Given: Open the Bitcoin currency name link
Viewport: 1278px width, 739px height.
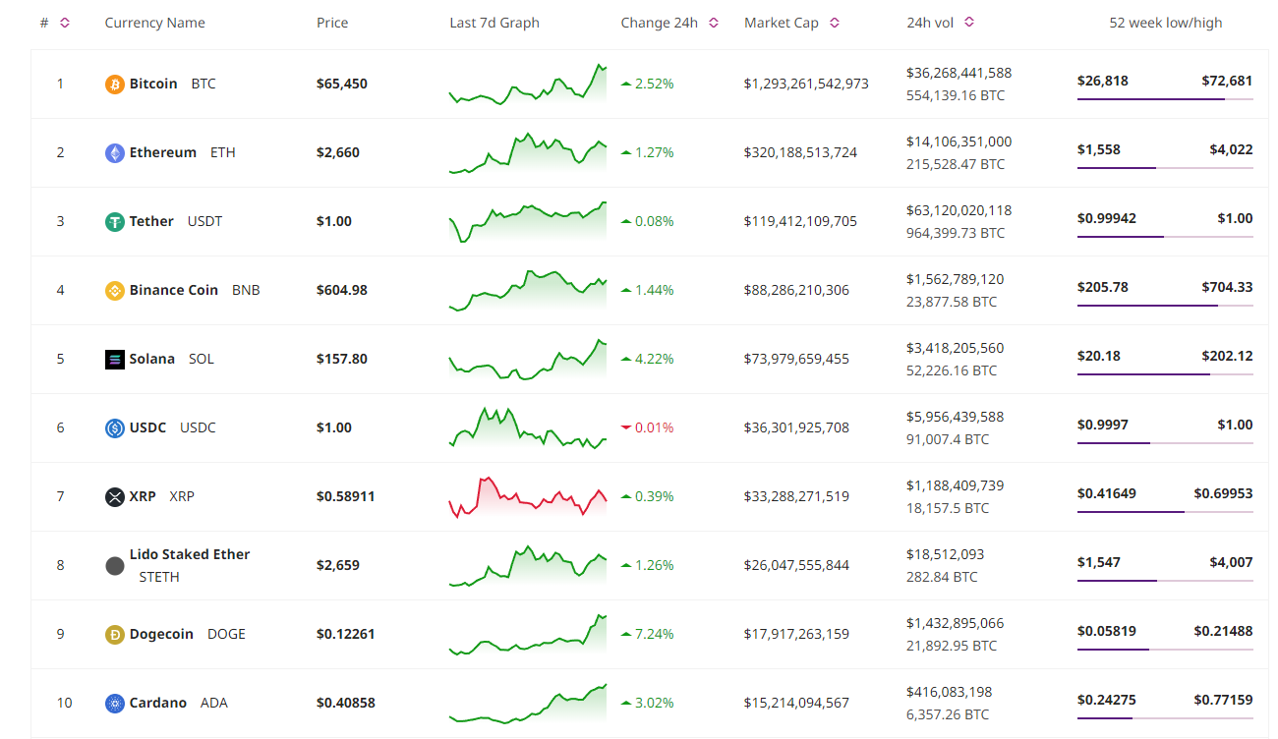Looking at the screenshot, I should (153, 85).
